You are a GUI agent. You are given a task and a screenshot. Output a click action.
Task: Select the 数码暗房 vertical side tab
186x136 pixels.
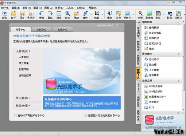pos(138,46)
